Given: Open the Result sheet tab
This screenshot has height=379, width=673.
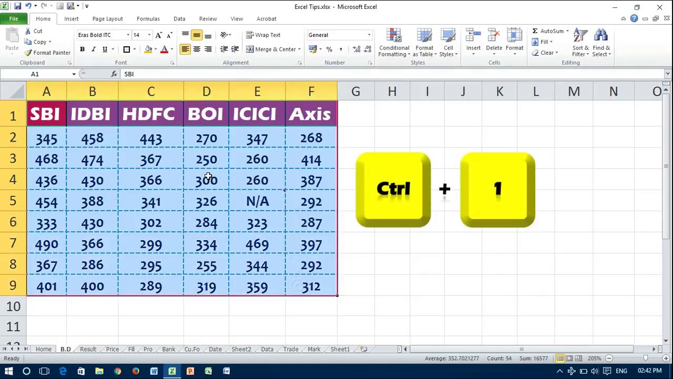Looking at the screenshot, I should [x=88, y=349].
